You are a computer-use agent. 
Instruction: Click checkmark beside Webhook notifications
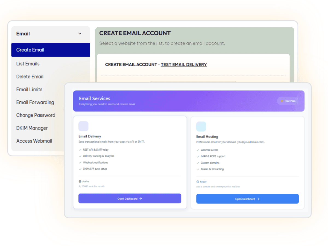[80, 163]
